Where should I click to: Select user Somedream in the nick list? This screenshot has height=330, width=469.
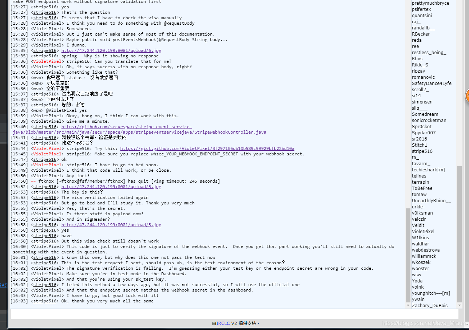point(425,114)
